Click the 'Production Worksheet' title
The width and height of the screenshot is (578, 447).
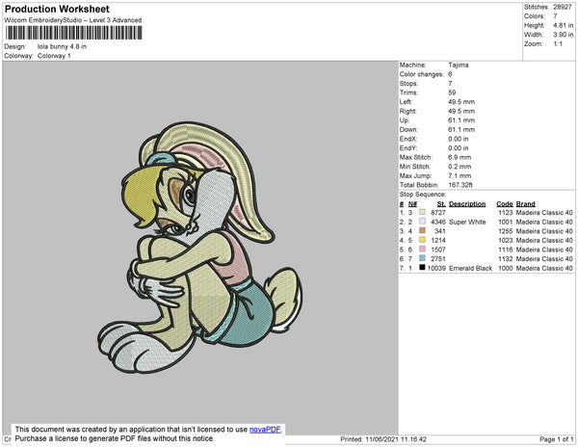click(57, 10)
